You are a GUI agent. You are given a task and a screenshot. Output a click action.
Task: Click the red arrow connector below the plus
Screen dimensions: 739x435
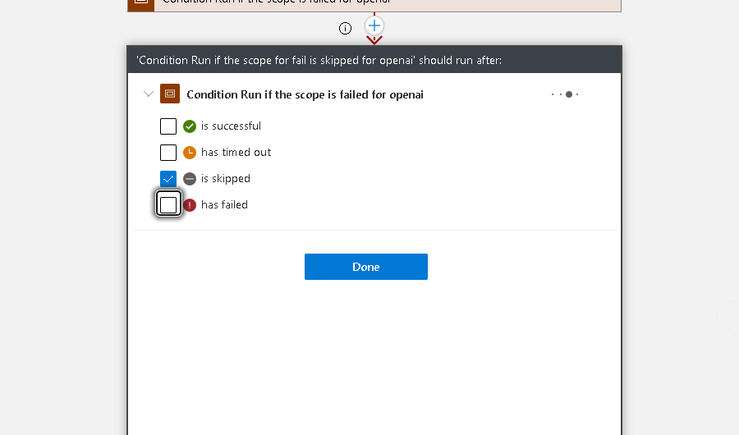tap(374, 40)
